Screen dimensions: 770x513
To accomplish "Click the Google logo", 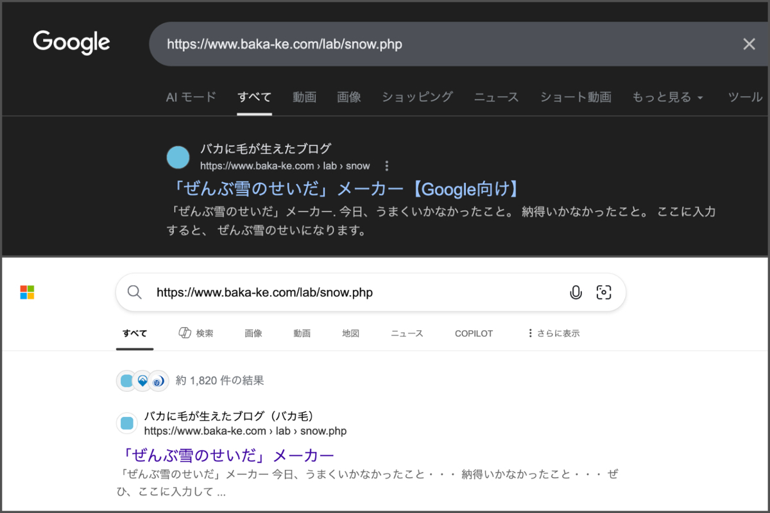I will click(71, 43).
